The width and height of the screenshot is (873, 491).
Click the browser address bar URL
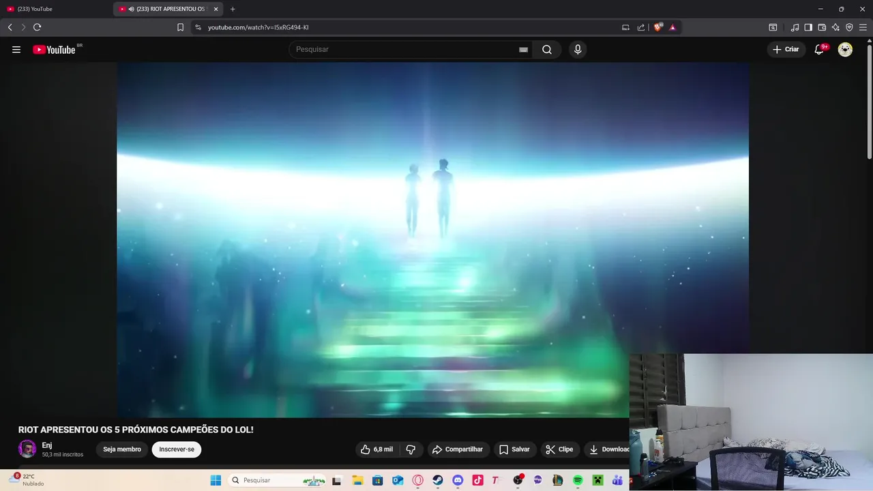pyautogui.click(x=258, y=27)
